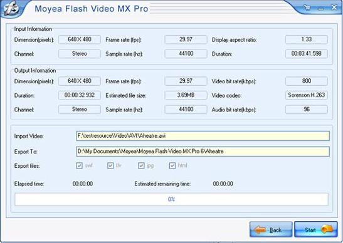Toggle the flv export checkbox
This screenshot has height=243, width=343.
coord(110,165)
